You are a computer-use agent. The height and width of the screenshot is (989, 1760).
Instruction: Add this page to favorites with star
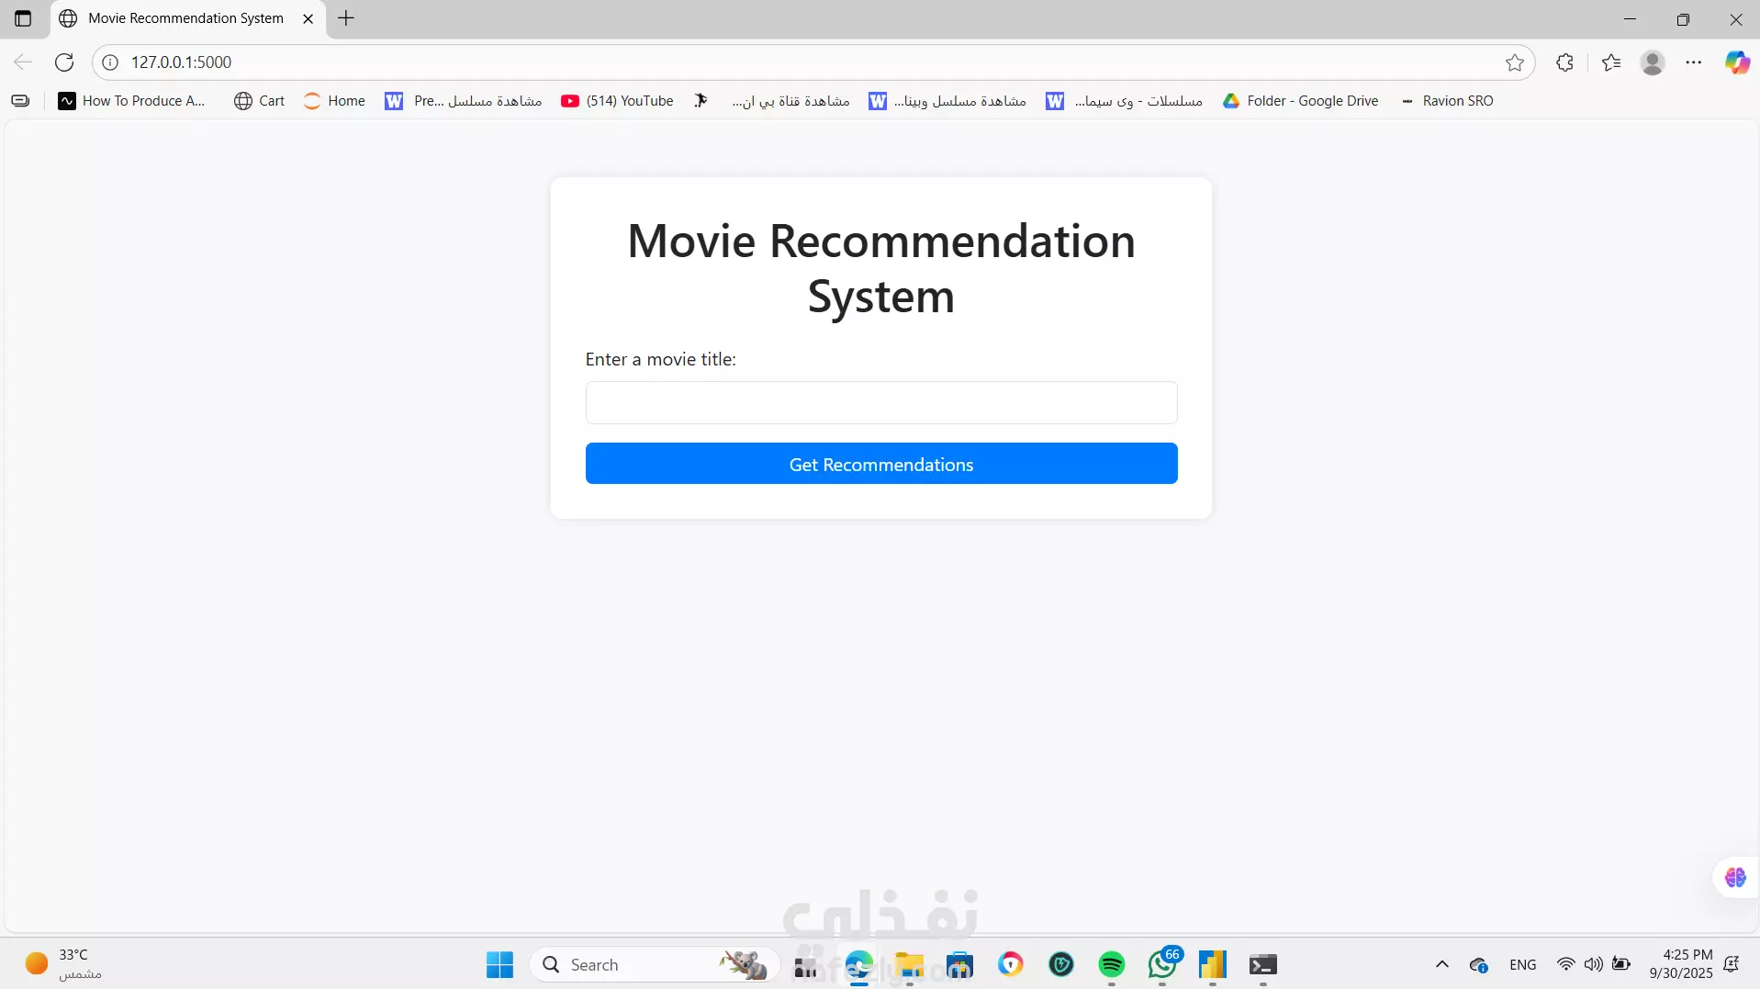[1515, 62]
